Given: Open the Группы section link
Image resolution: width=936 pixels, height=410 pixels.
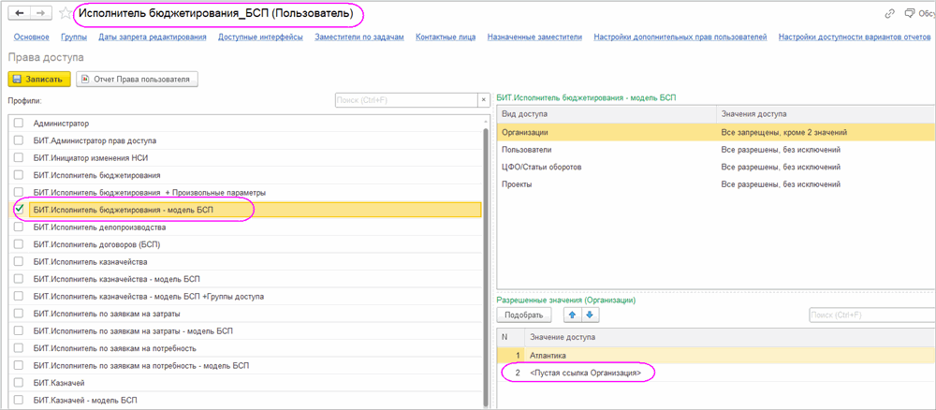Looking at the screenshot, I should (74, 37).
